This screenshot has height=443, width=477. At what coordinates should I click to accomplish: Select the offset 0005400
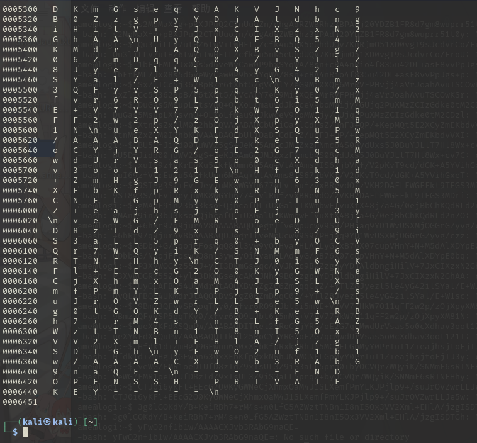click(20, 50)
